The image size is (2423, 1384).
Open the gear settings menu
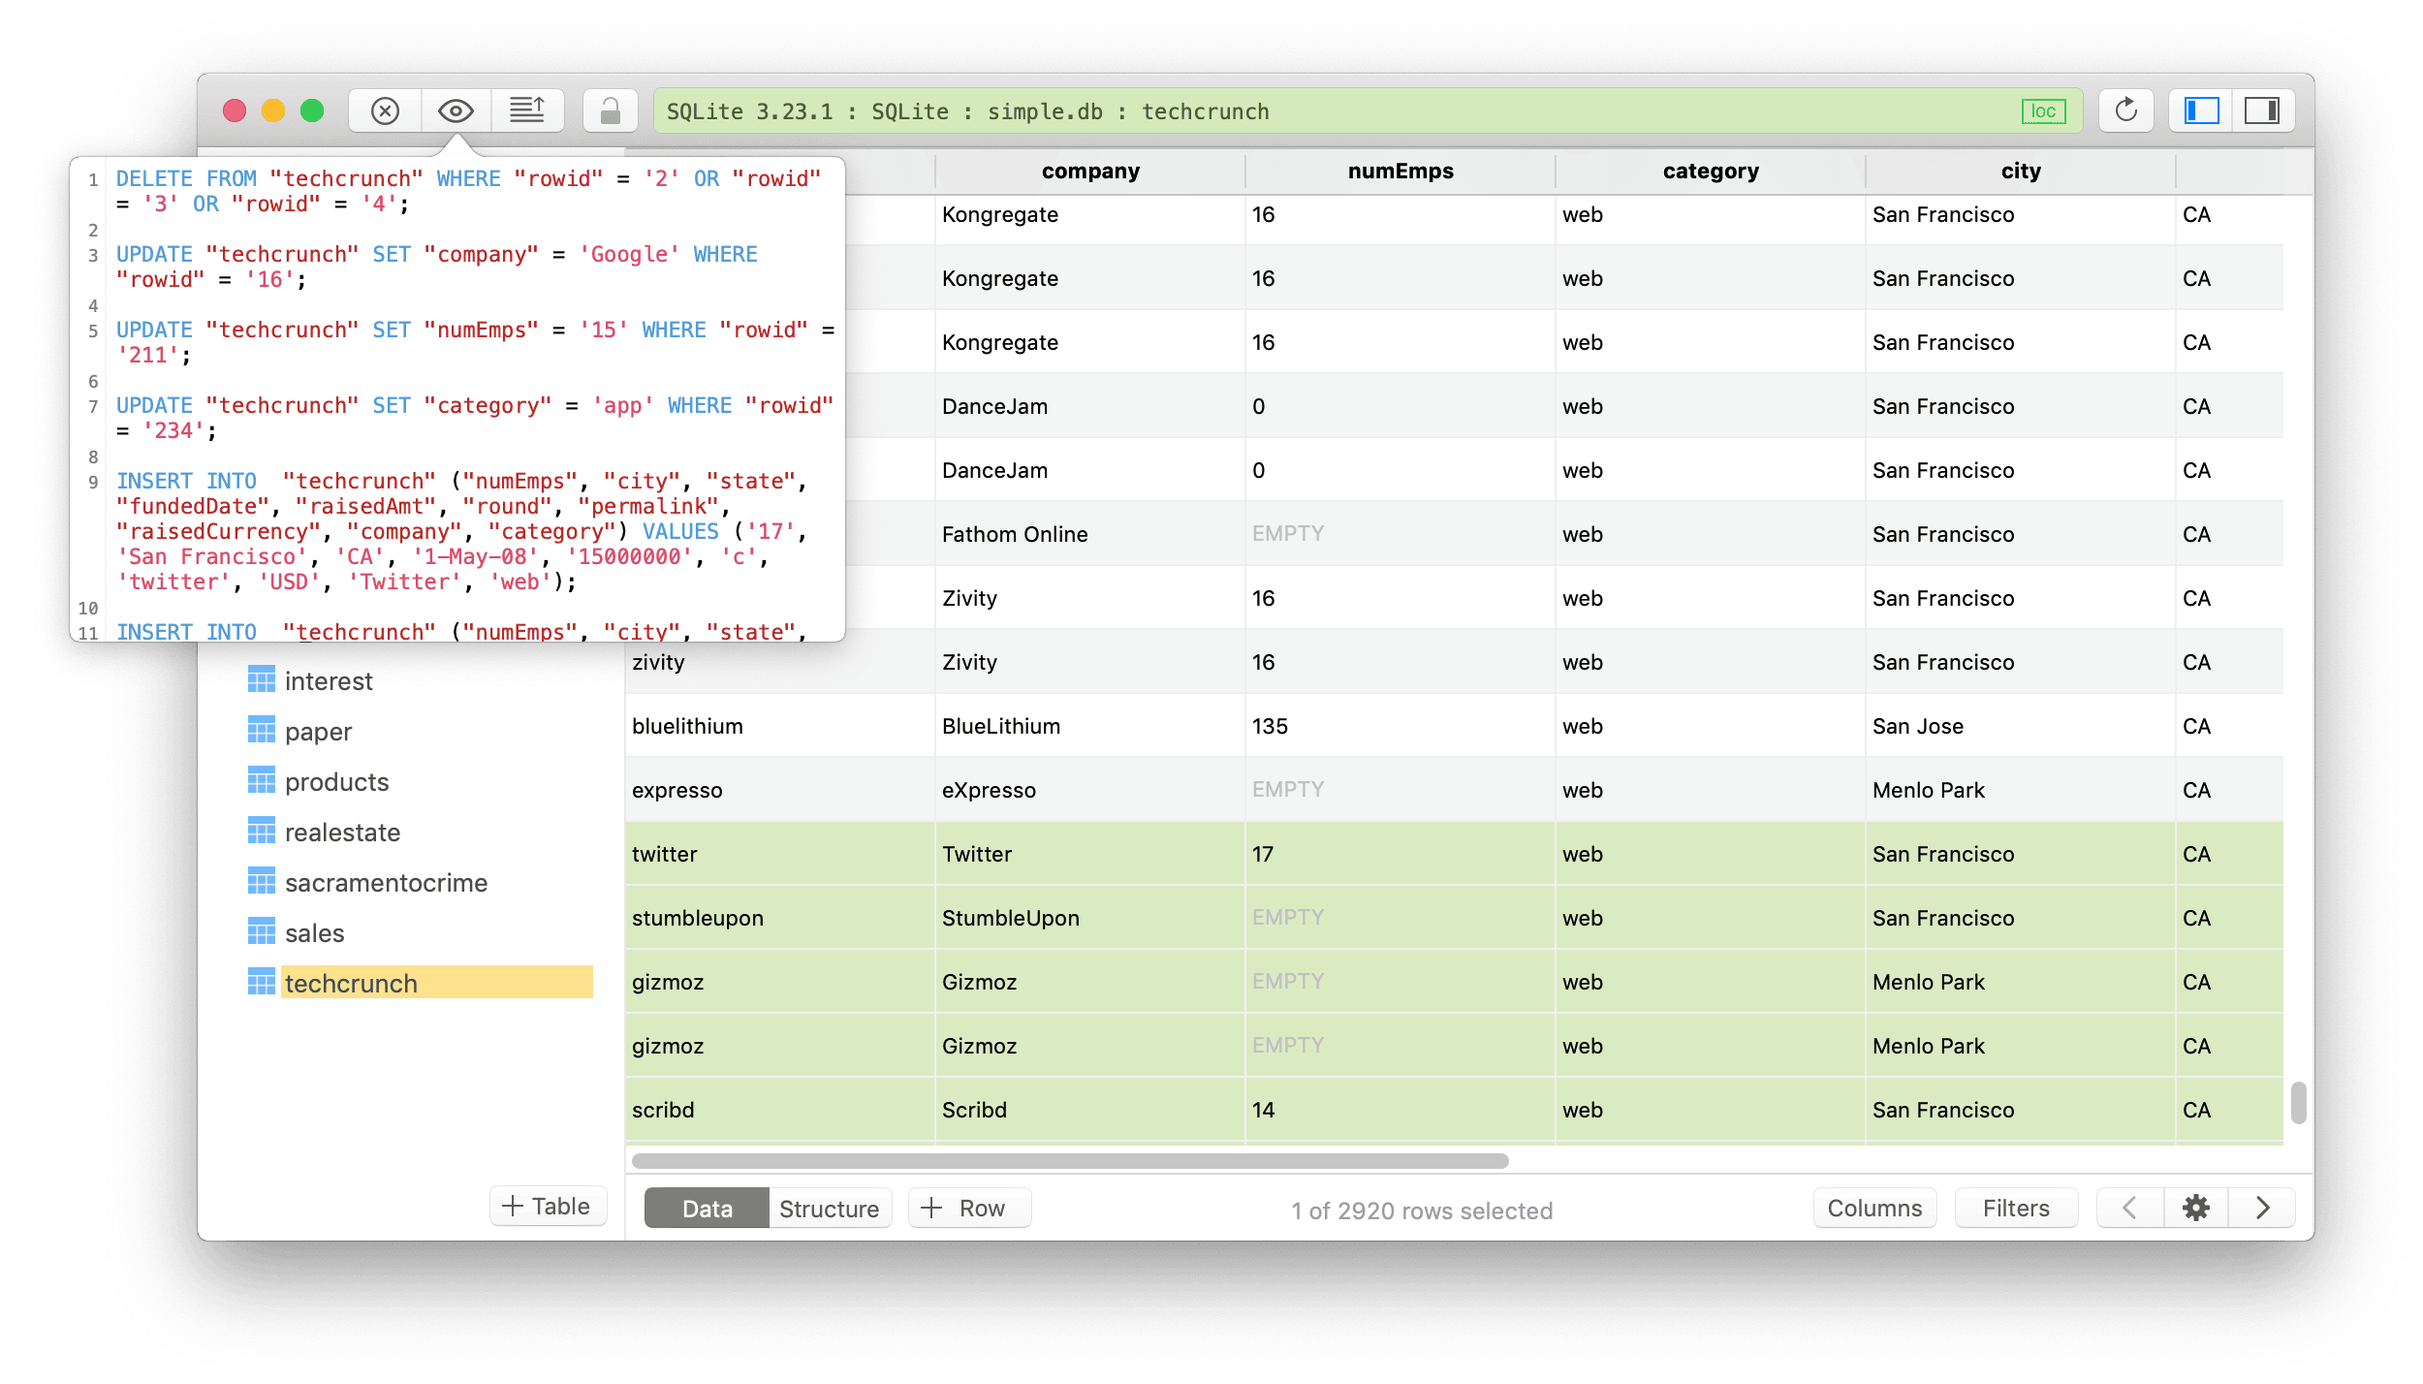coord(2195,1208)
